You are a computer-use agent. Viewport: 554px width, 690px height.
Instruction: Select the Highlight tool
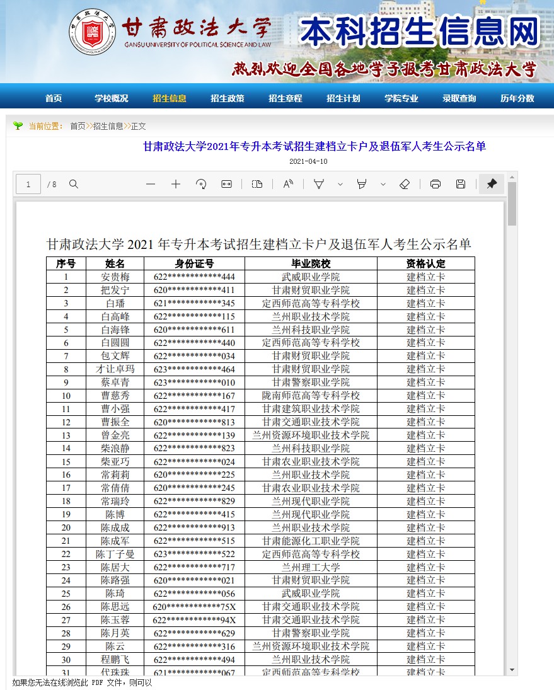point(362,184)
